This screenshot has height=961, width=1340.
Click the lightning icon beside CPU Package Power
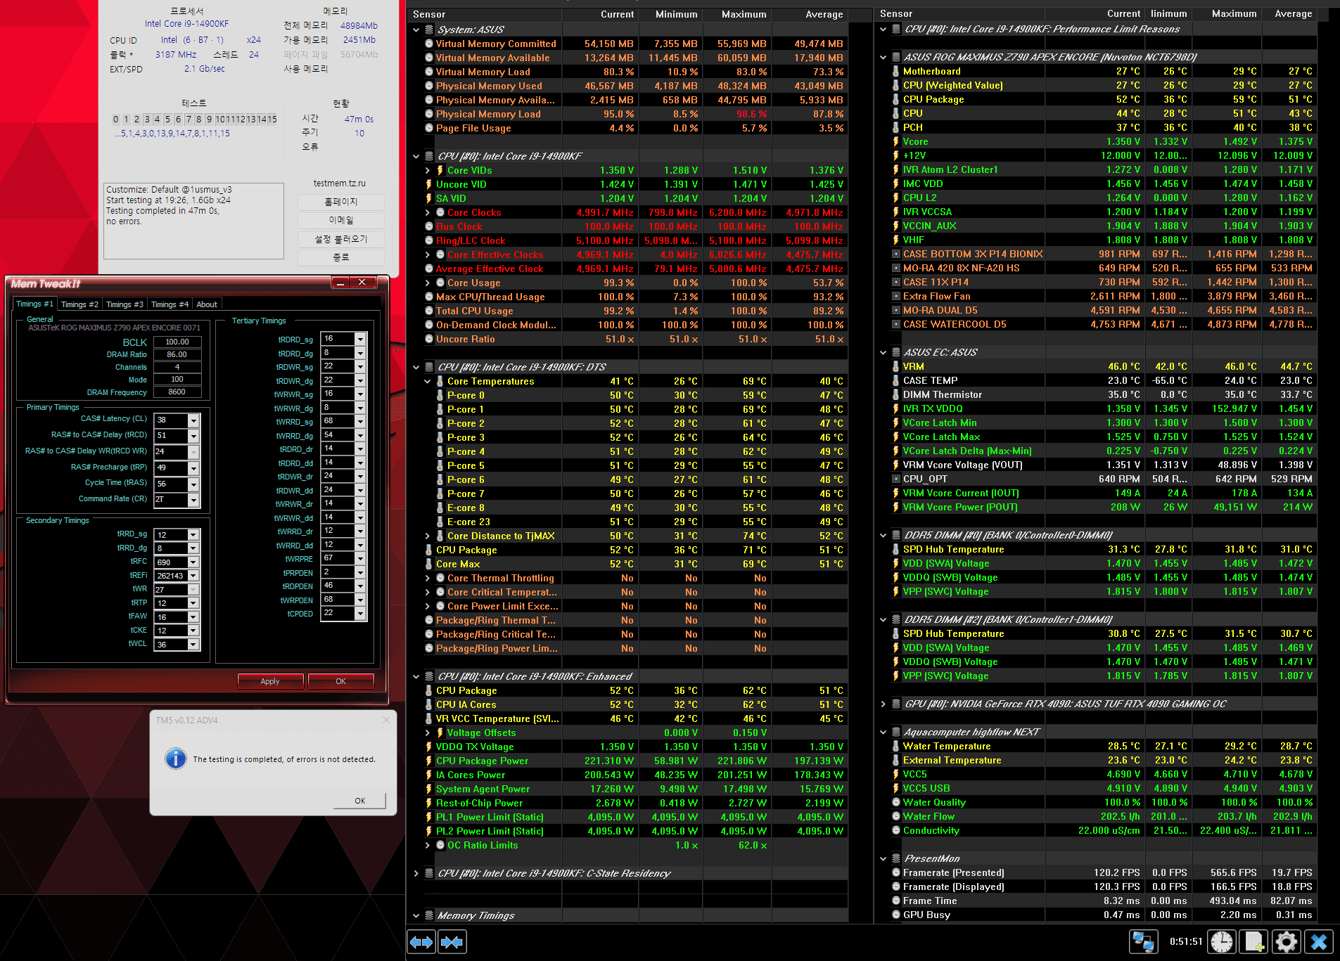[428, 761]
